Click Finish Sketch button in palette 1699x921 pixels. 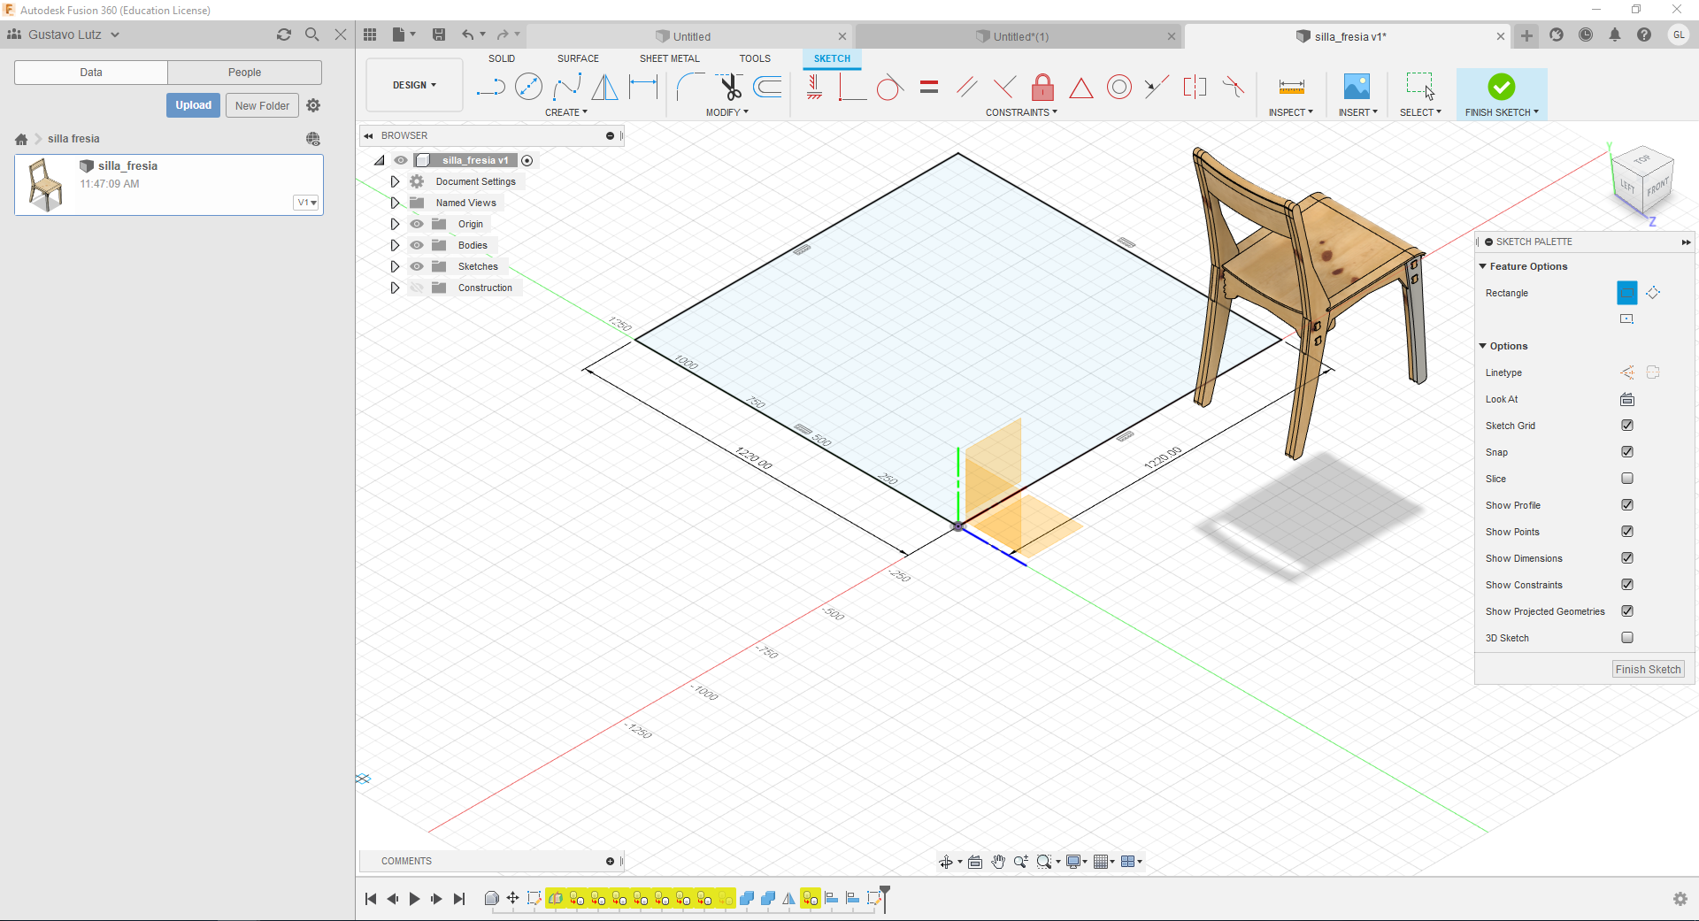point(1648,670)
